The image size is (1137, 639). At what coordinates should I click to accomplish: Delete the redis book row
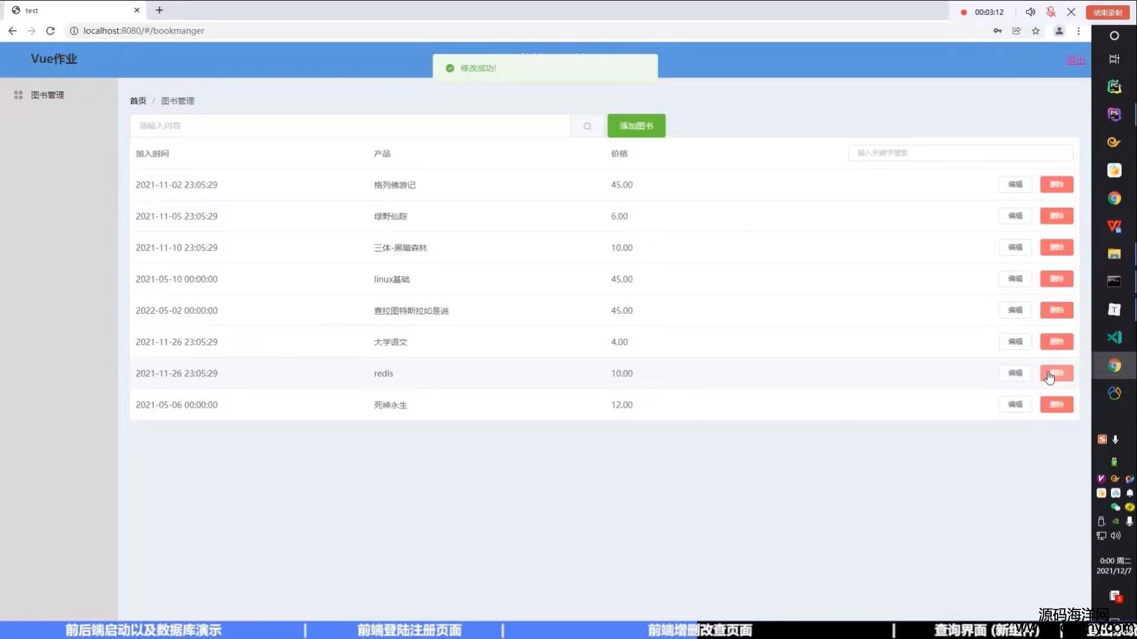tap(1056, 373)
